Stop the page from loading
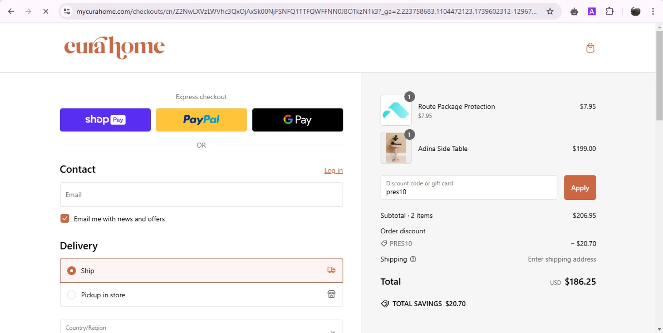This screenshot has height=333, width=663. pos(46,11)
